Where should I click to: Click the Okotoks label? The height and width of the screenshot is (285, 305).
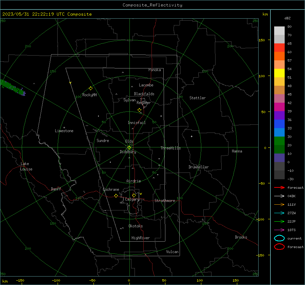[136, 226]
